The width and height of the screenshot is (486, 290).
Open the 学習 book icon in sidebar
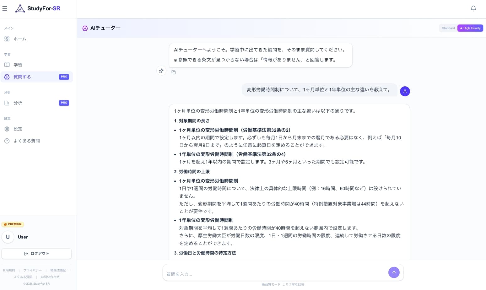7,65
